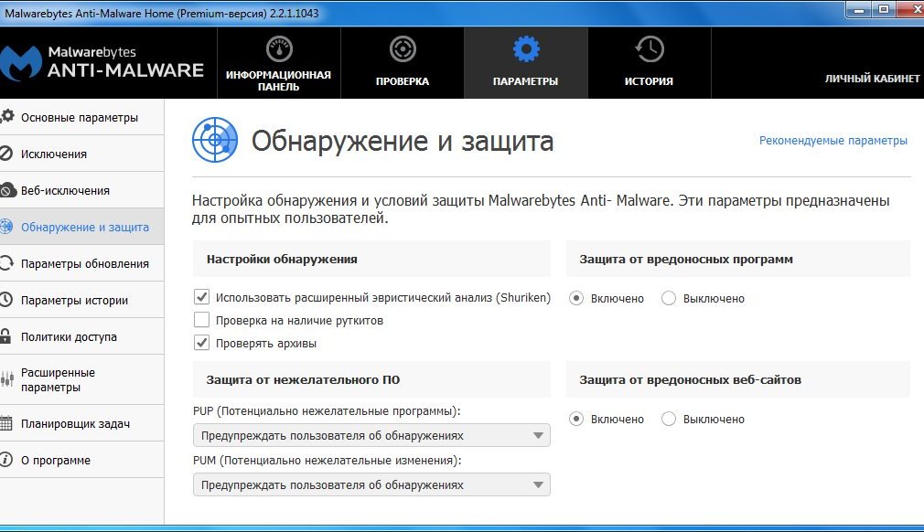
Task: Switch to the Параметры tab
Action: click(526, 62)
